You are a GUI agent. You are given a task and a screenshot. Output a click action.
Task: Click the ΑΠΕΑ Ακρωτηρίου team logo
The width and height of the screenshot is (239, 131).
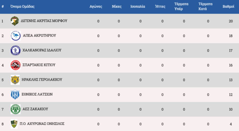tap(15, 35)
